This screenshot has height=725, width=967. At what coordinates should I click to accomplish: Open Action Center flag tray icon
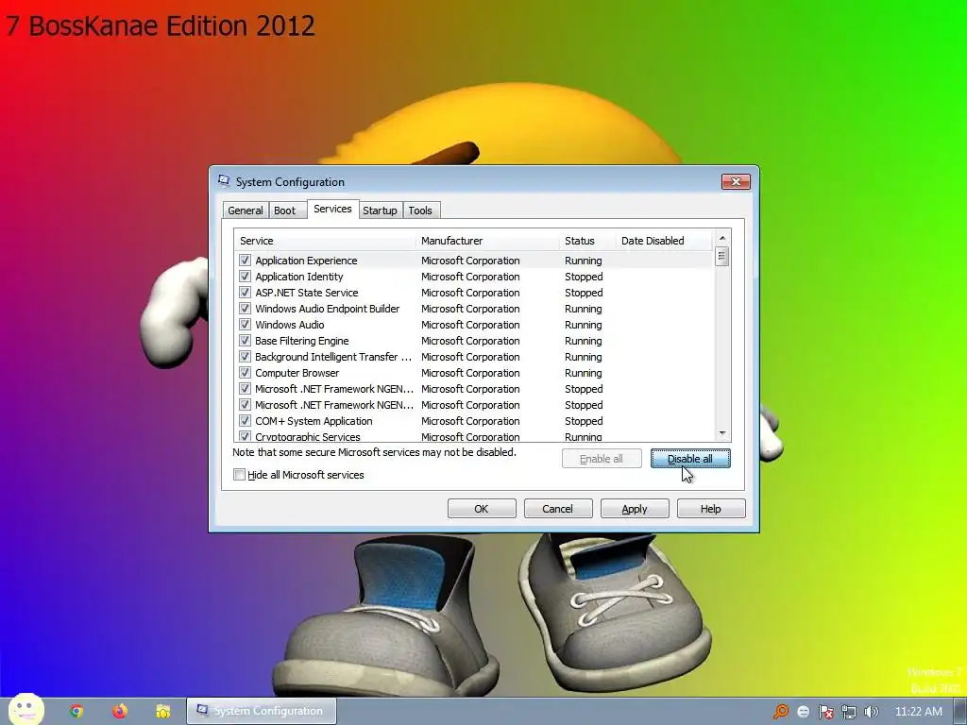[825, 712]
